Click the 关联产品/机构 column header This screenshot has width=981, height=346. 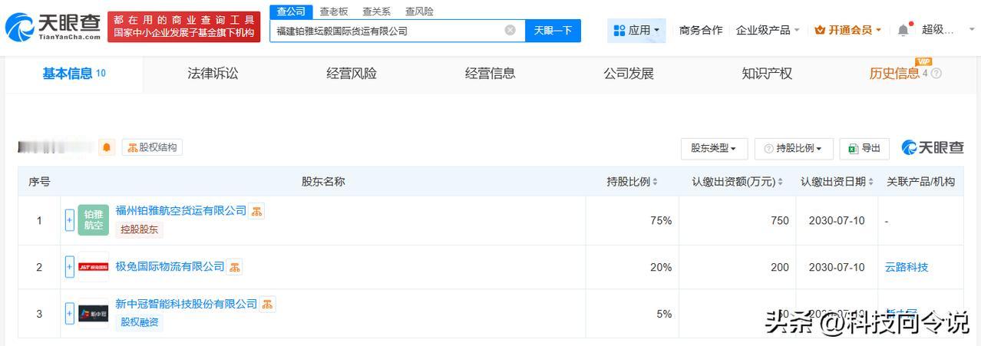tap(920, 182)
